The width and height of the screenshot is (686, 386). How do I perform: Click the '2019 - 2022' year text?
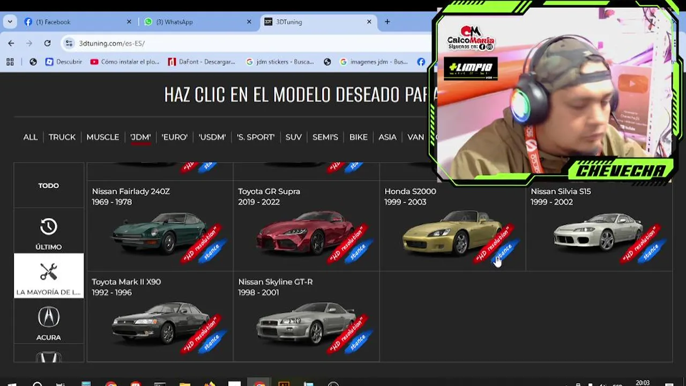click(x=259, y=202)
